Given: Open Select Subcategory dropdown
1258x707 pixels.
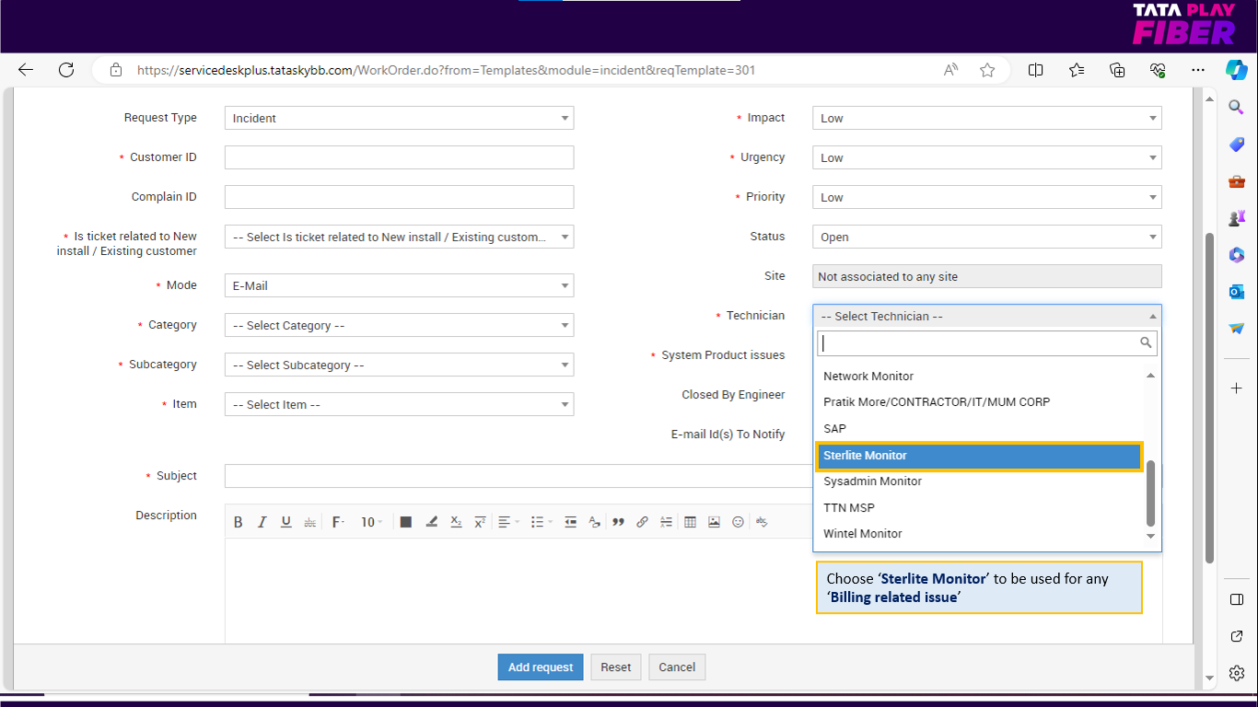Looking at the screenshot, I should (399, 365).
